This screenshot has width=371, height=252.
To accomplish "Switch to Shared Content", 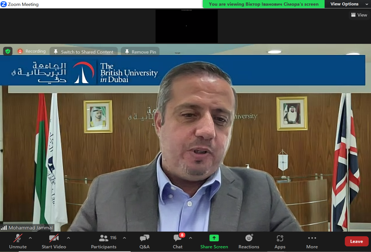I will (84, 52).
